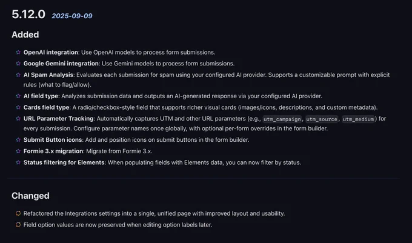Click the star icon next to AI Spam Analysis
The height and width of the screenshot is (243, 412).
18,75
